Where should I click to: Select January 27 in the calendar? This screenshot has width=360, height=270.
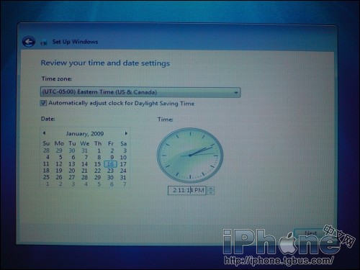72,177
